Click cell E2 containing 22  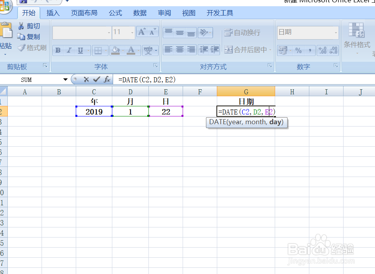click(166, 111)
